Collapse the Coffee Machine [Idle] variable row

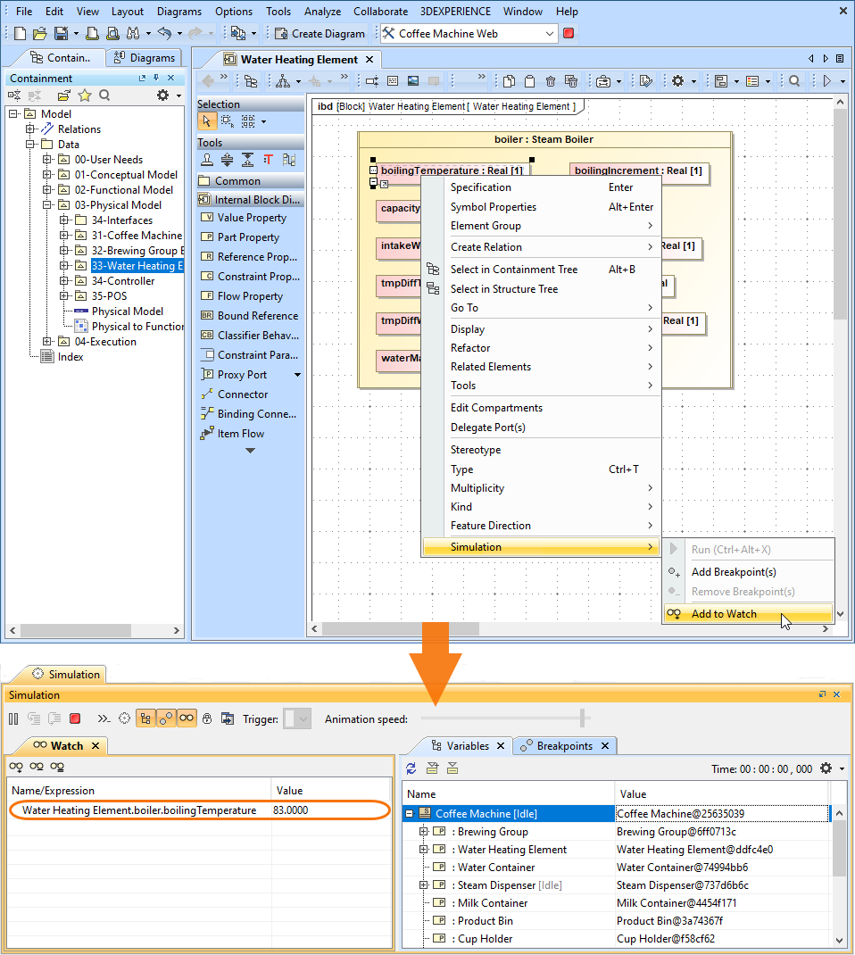(410, 814)
